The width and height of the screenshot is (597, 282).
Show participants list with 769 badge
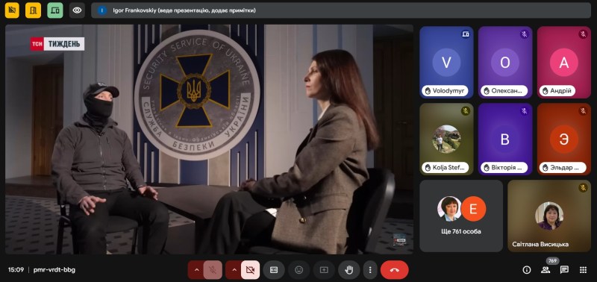click(x=546, y=270)
